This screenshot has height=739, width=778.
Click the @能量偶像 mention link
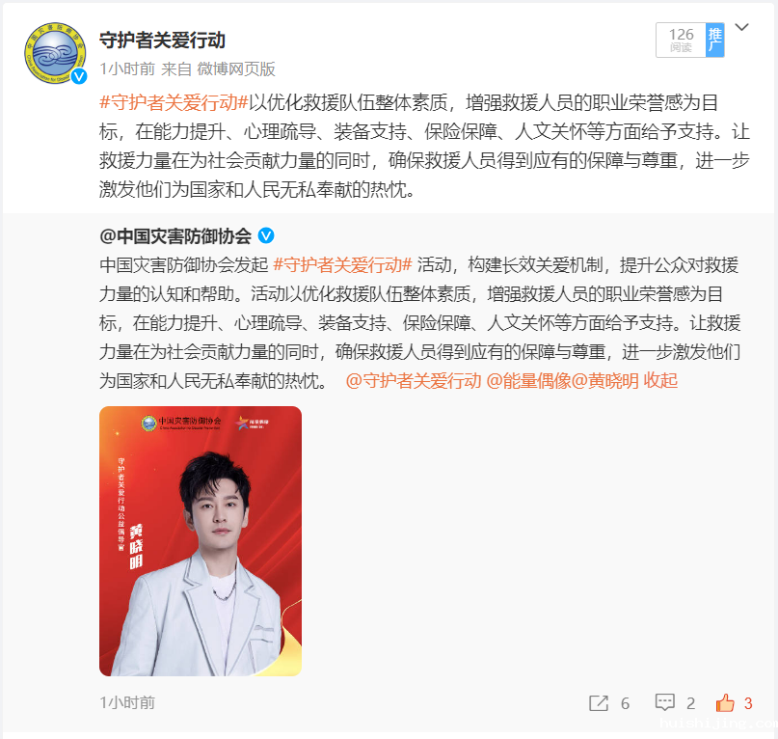(528, 381)
